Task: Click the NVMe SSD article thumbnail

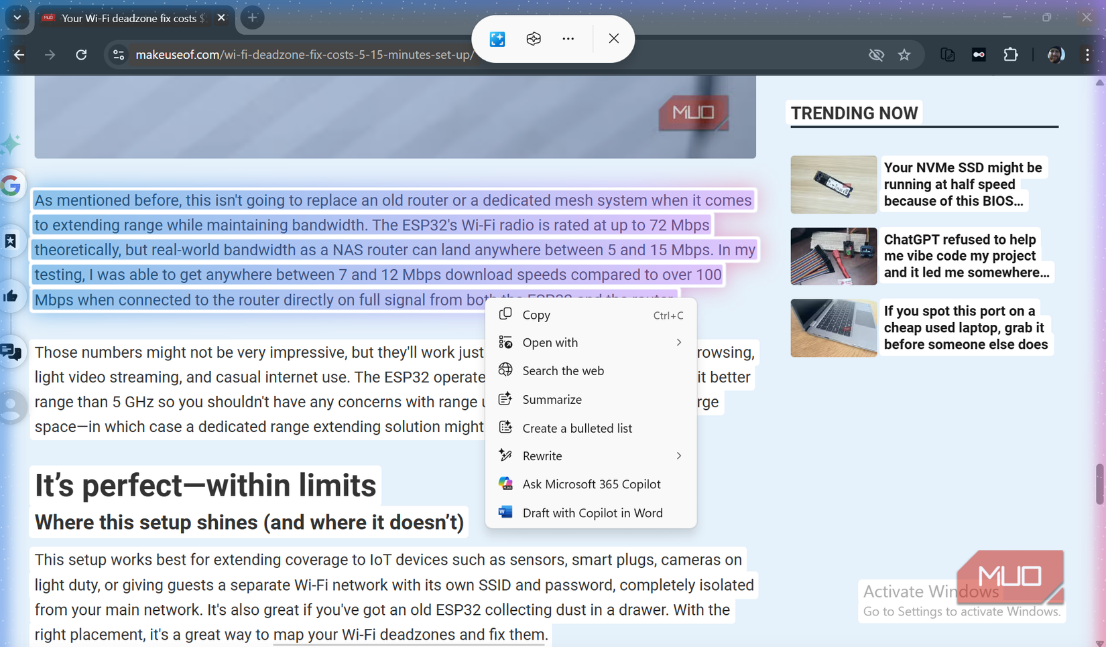Action: click(834, 185)
